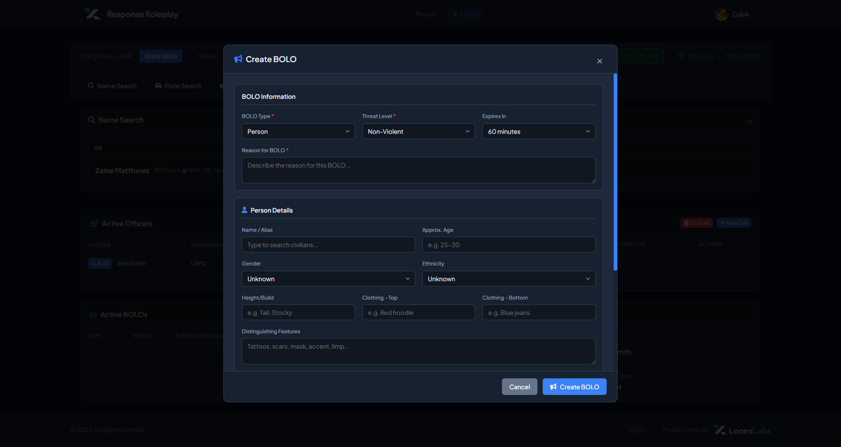The height and width of the screenshot is (447, 841).
Task: Open the Cubik user profile avatar
Action: (721, 14)
